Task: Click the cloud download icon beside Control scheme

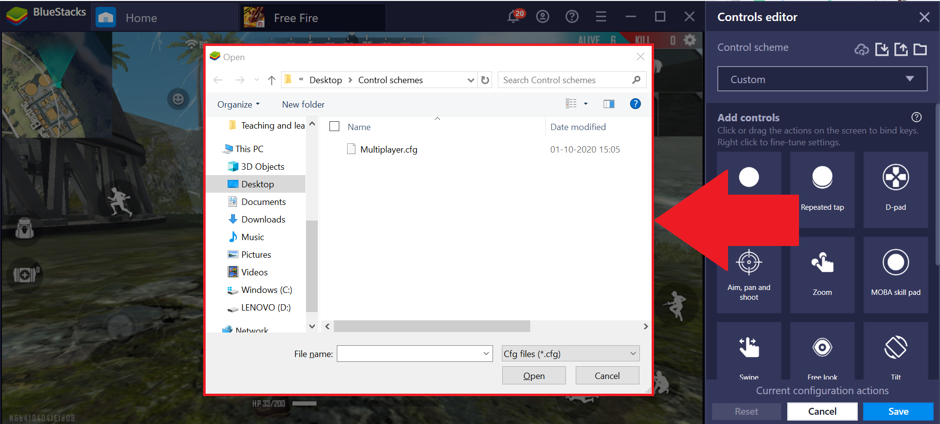Action: coord(862,49)
